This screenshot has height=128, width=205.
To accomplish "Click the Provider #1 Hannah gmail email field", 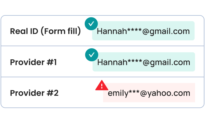I will point(143,62).
